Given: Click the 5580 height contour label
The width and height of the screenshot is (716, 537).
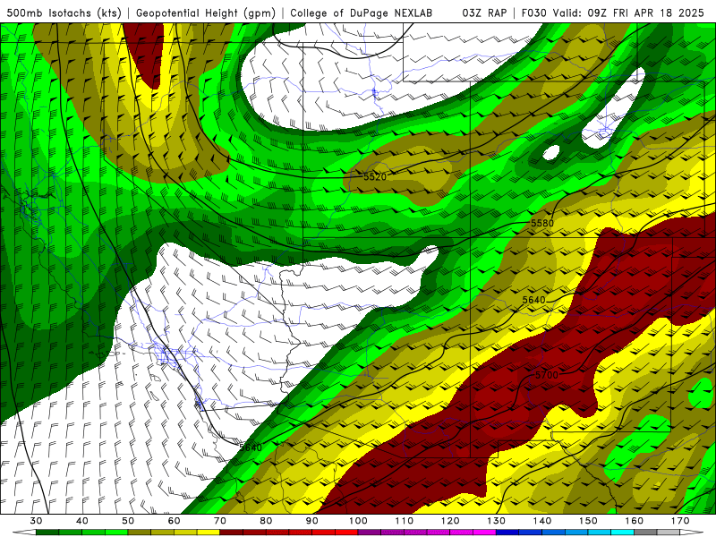Looking at the screenshot, I should click(542, 223).
